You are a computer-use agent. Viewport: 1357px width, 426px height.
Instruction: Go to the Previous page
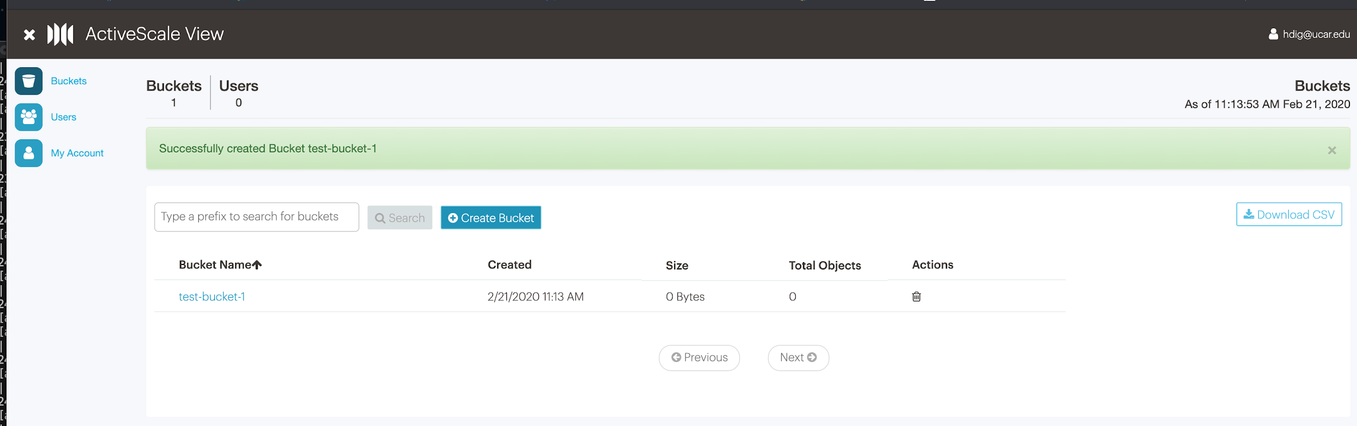[699, 358]
